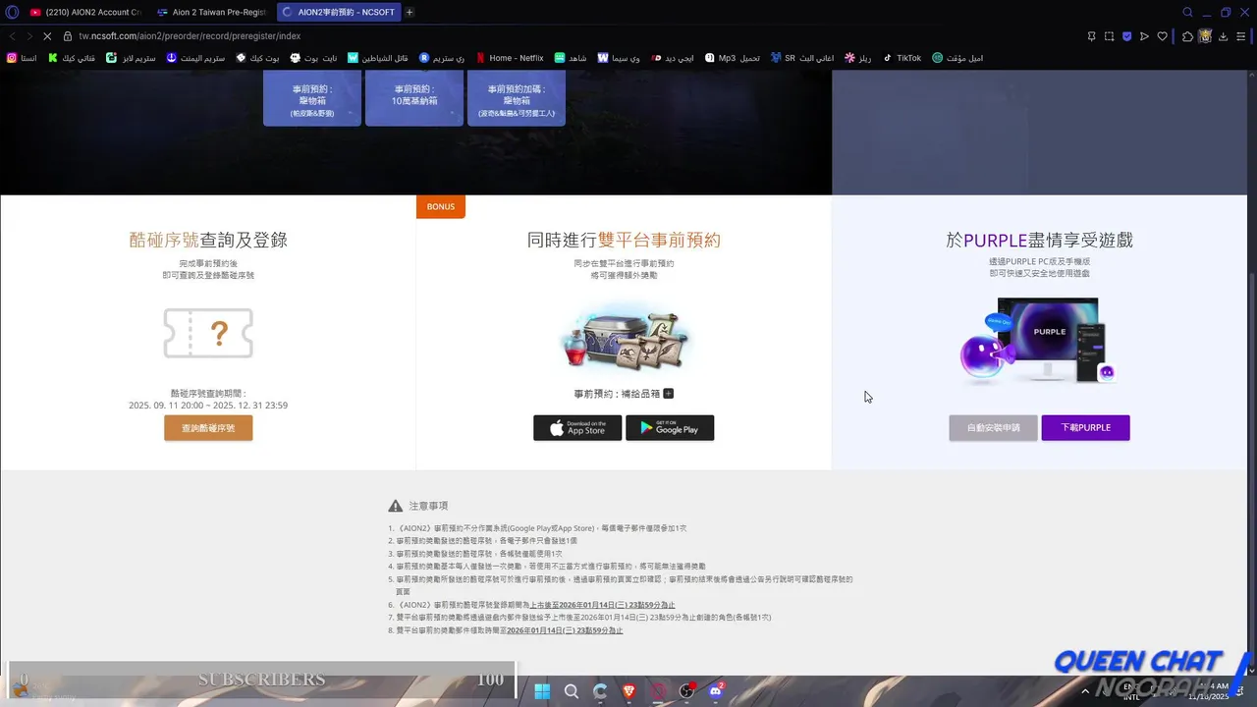This screenshot has width=1257, height=707.
Task: Open OBS Studio from taskbar
Action: pos(687,691)
